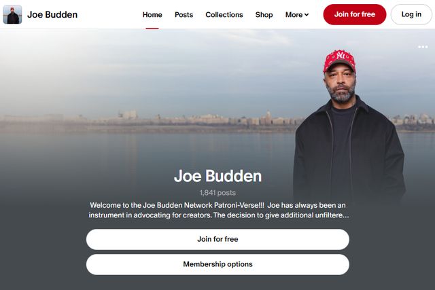435x290 pixels.
Task: Open Membership options
Action: (x=217, y=264)
